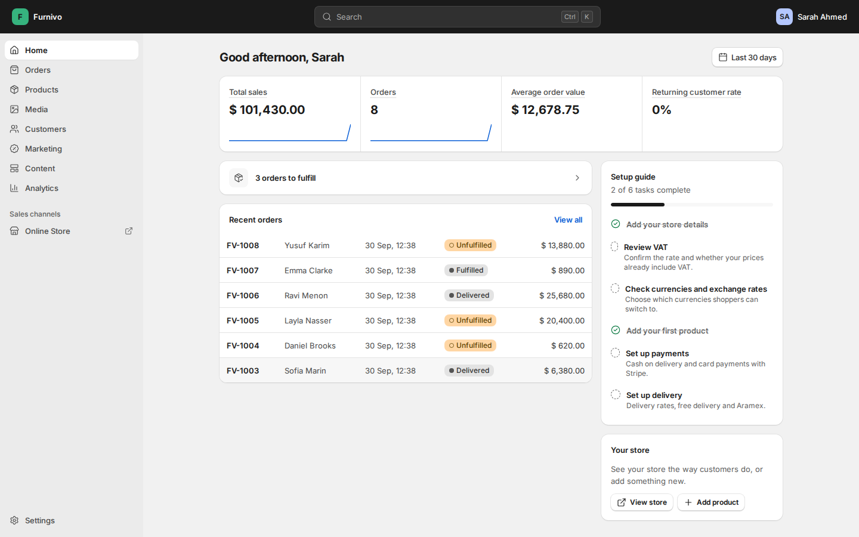Viewport: 859px width, 537px height.
Task: Click the Customers people icon in sidebar
Action: pos(14,129)
